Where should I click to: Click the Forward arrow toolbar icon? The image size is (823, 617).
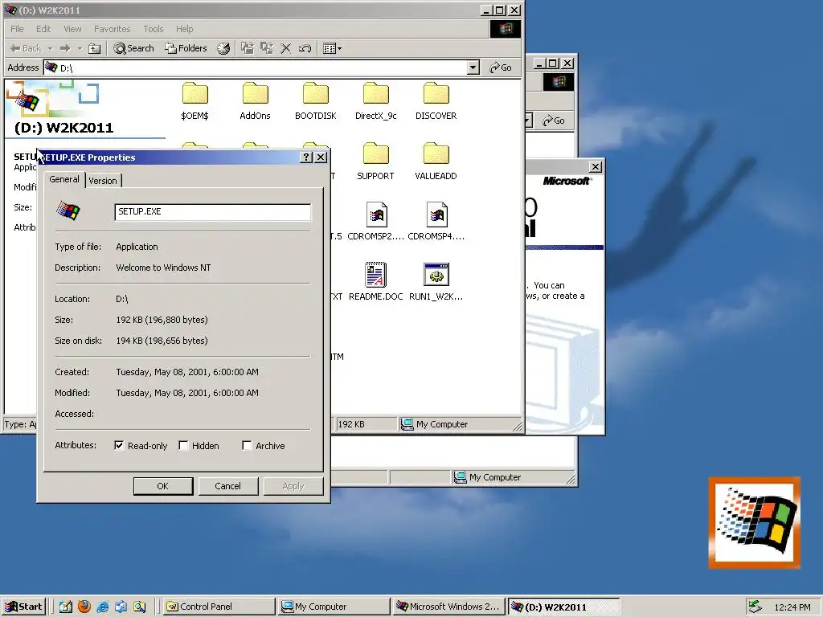pyautogui.click(x=65, y=49)
